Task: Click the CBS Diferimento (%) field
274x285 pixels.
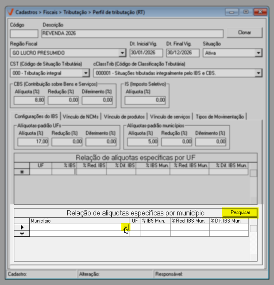Action: pyautogui.click(x=97, y=100)
